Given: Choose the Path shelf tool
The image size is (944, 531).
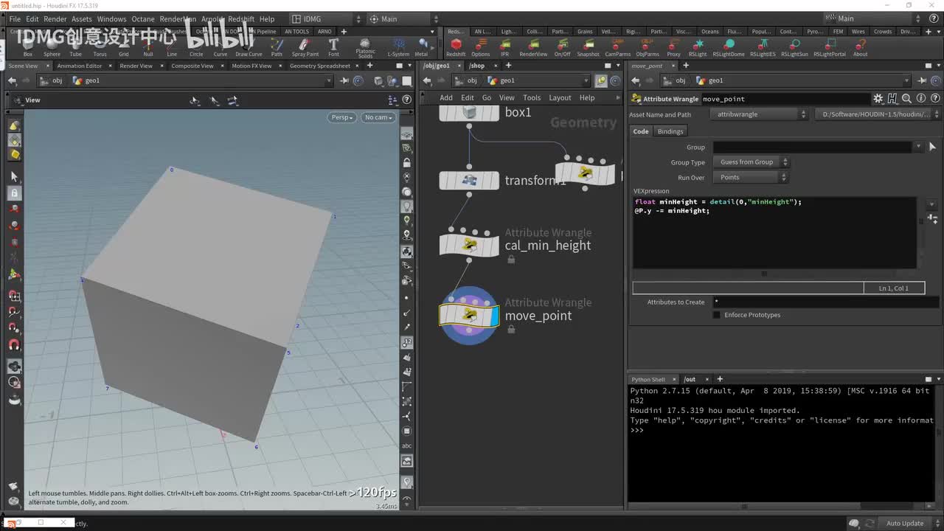Looking at the screenshot, I should point(277,49).
